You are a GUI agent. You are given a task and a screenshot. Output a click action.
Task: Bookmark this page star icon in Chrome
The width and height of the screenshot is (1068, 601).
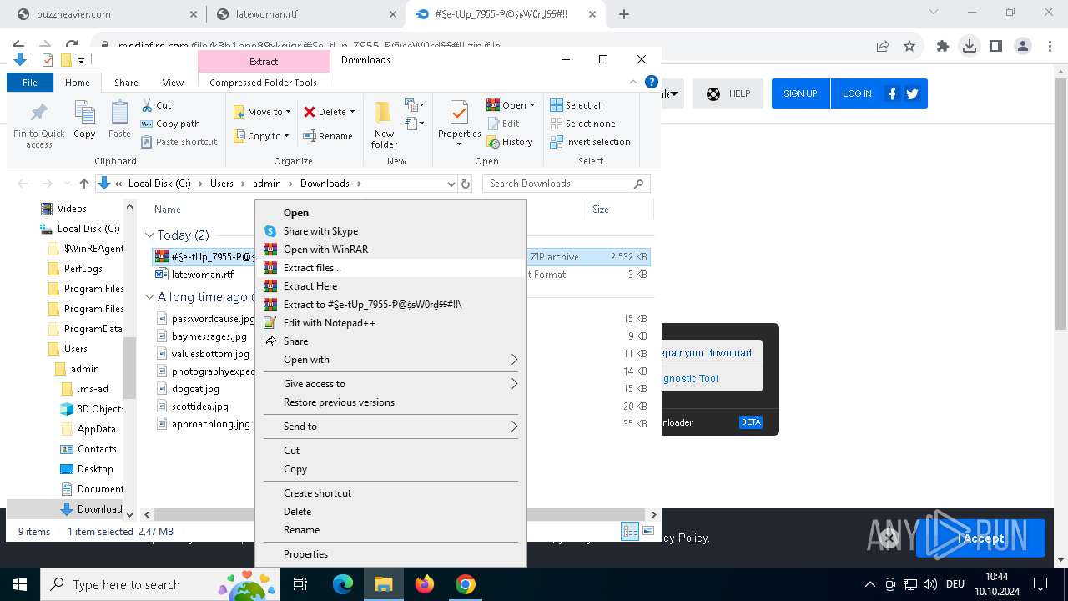pos(909,47)
